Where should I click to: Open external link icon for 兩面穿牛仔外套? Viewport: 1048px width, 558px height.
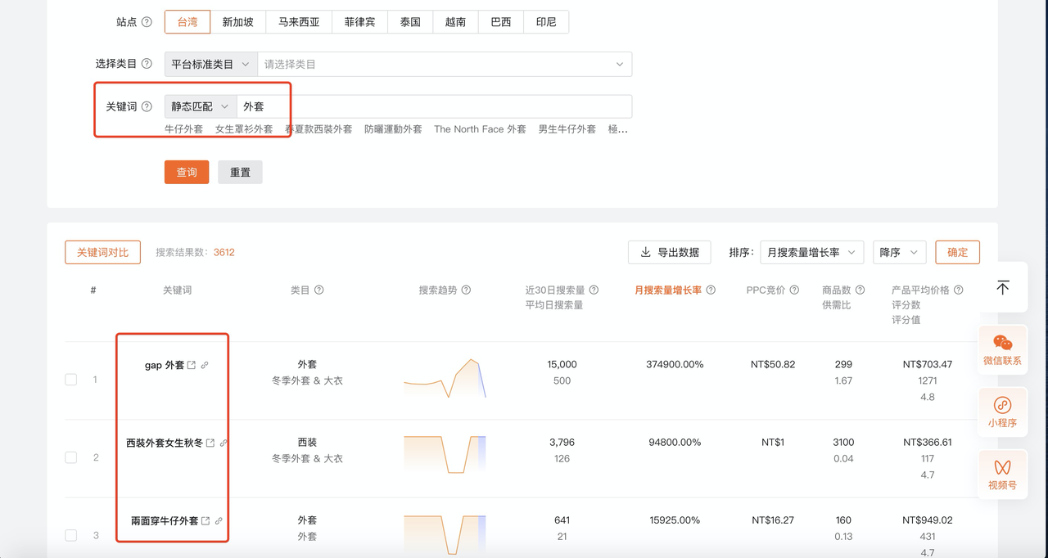tap(206, 520)
